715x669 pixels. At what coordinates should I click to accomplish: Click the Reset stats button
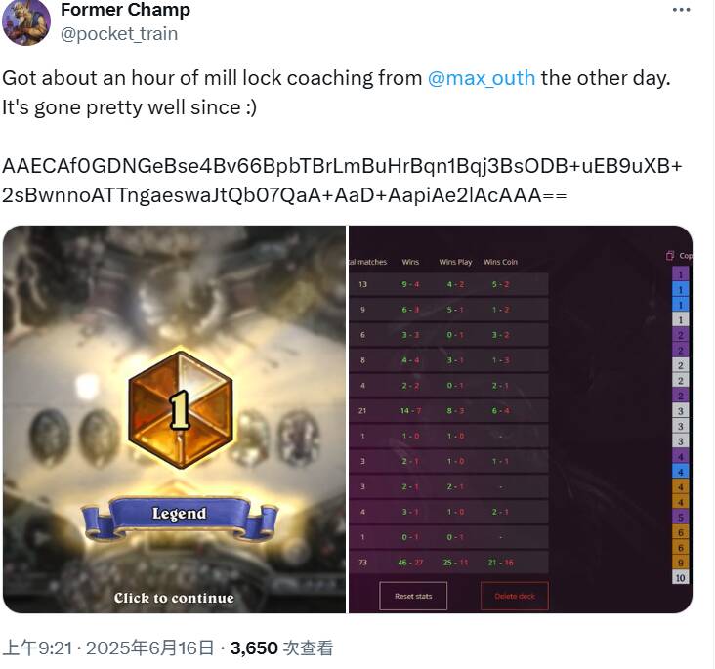(413, 596)
